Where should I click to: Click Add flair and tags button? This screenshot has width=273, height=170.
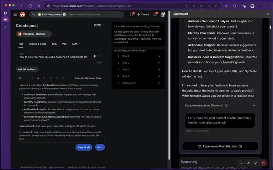pyautogui.click(x=27, y=69)
